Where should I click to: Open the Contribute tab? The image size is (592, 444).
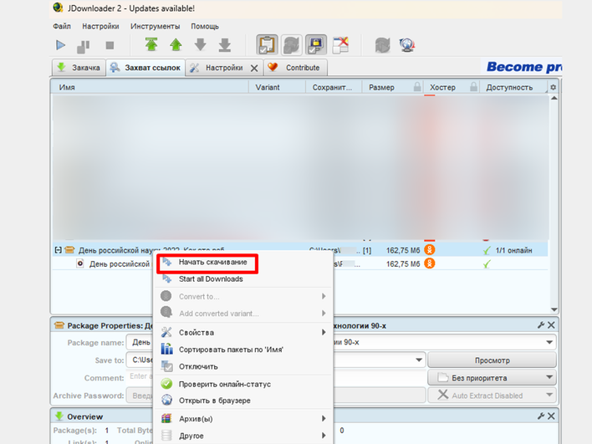click(x=295, y=68)
